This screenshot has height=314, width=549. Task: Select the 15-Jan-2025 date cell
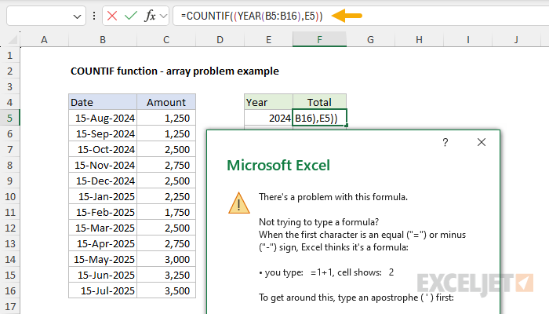click(x=103, y=196)
